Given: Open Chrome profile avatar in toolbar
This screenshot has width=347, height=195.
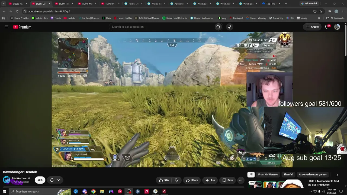Looking at the screenshot, I should pyautogui.click(x=336, y=11).
